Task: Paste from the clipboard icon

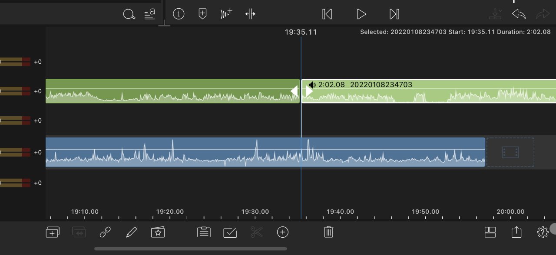Action: (x=204, y=232)
